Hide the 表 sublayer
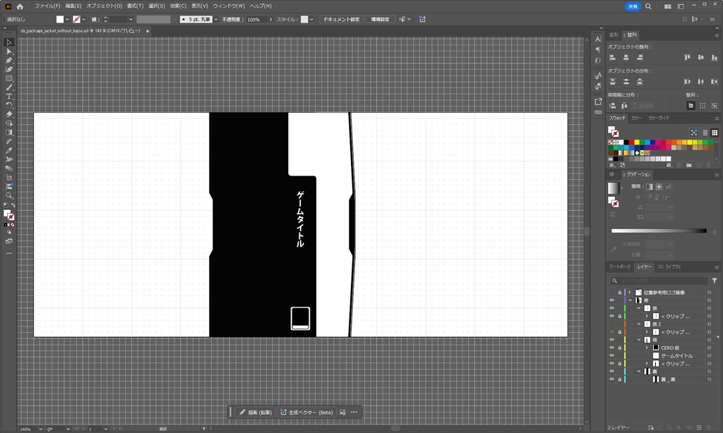The height and width of the screenshot is (433, 723). point(611,308)
